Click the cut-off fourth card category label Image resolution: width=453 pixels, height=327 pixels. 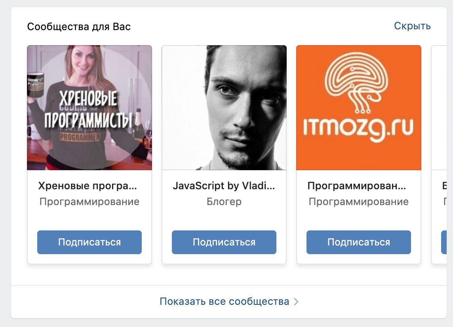coord(445,202)
